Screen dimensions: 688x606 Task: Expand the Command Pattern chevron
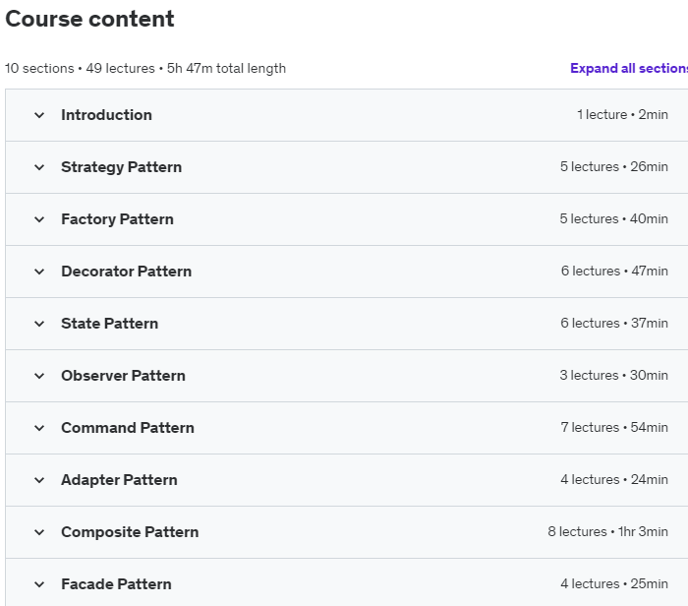(x=39, y=428)
